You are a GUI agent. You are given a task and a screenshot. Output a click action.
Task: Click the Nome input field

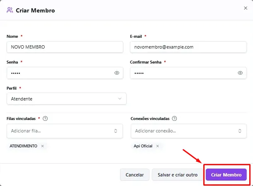pyautogui.click(x=65, y=47)
